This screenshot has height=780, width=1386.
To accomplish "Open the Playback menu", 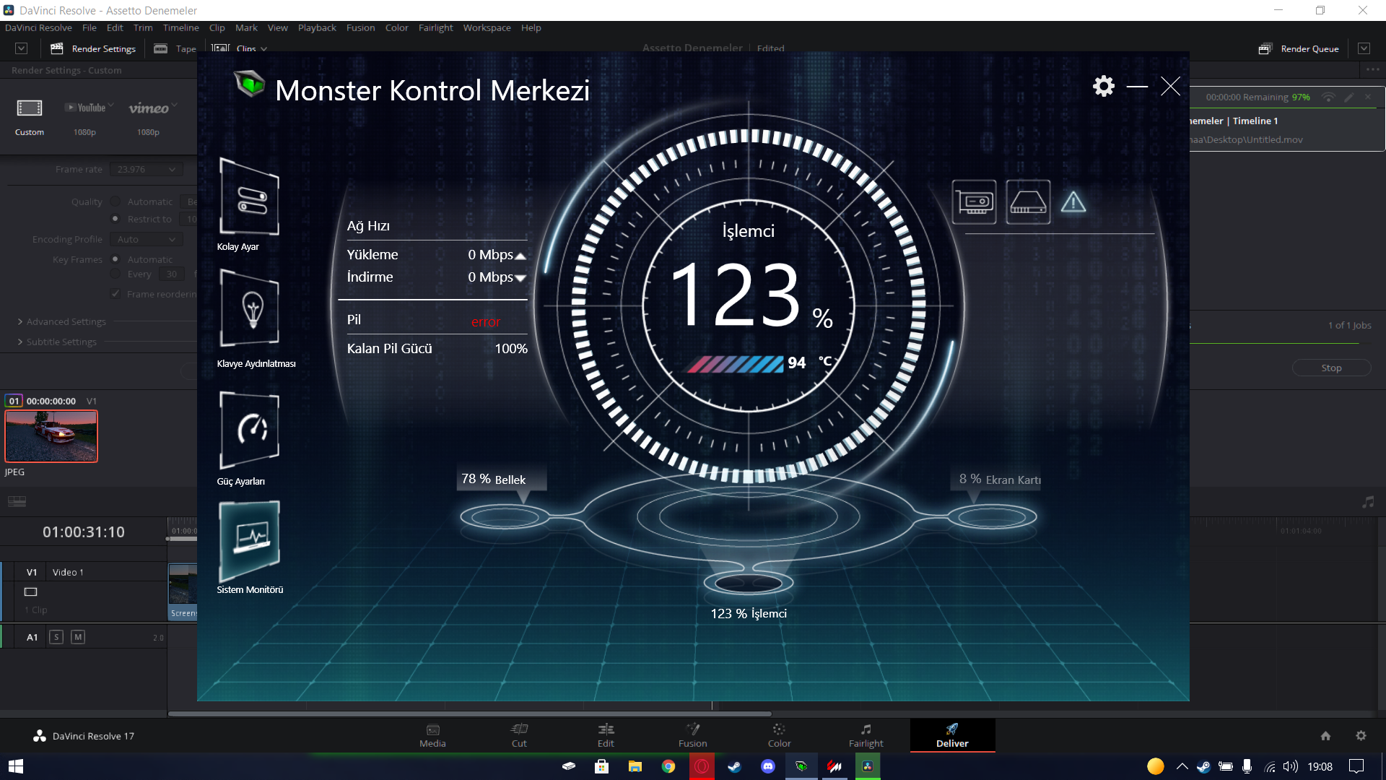I will pos(317,27).
